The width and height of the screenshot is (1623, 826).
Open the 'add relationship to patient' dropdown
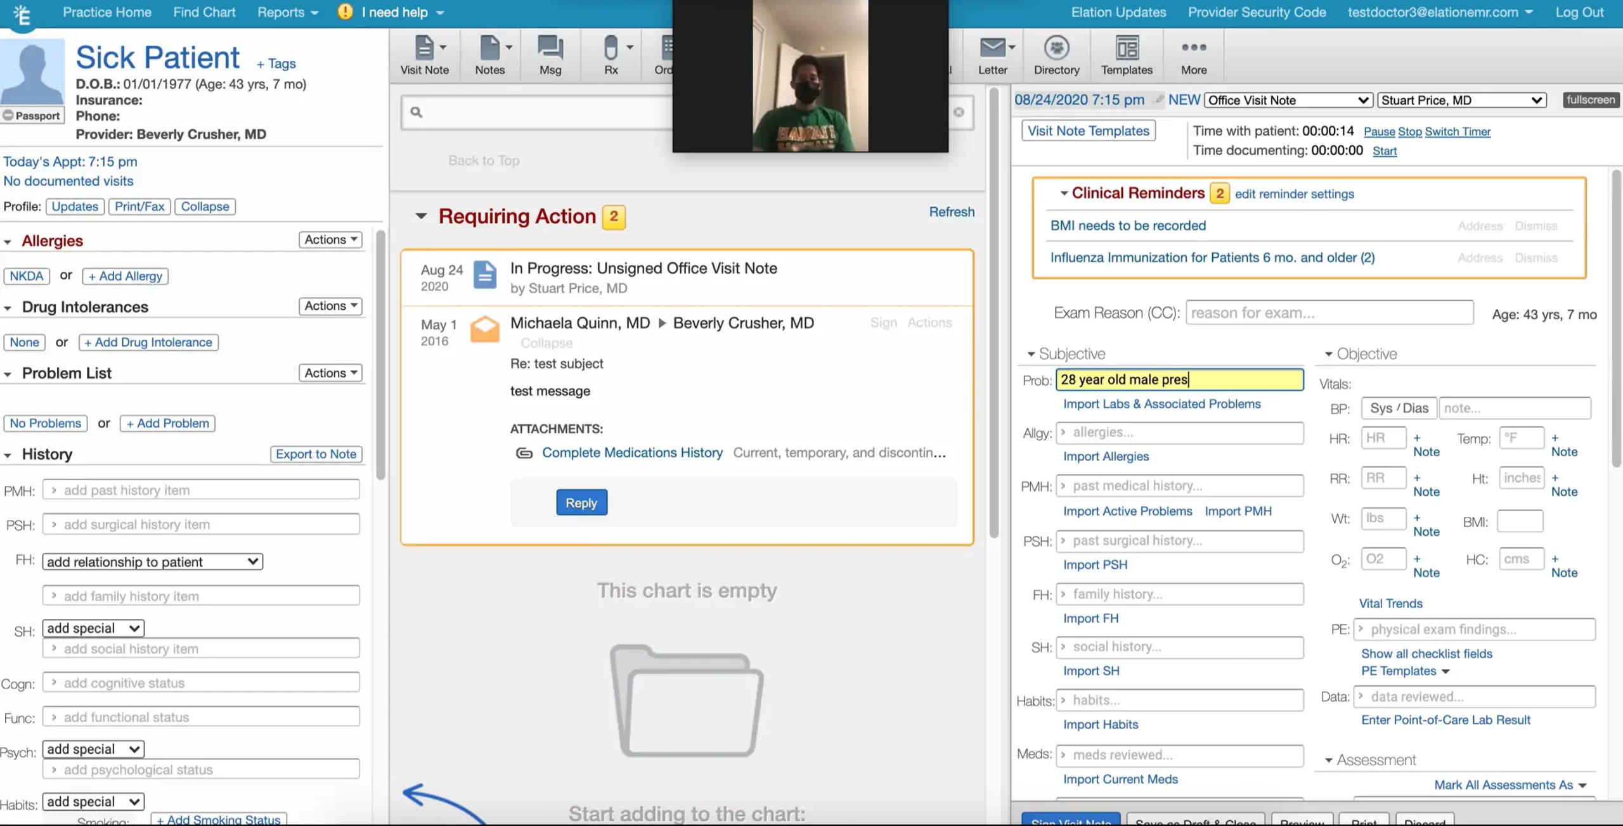(x=152, y=561)
